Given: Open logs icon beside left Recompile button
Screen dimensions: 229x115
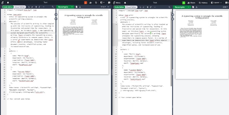Looking at the screenshot, I should click(x=76, y=7).
